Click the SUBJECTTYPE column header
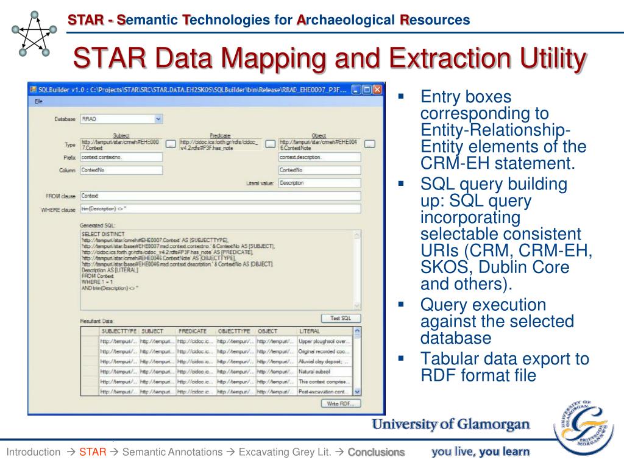 point(119,331)
